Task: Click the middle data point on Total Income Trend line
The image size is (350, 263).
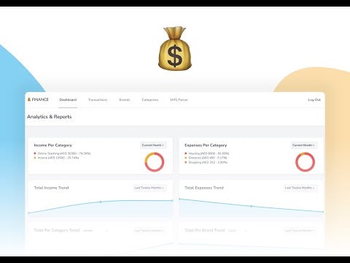Action: pos(101,202)
